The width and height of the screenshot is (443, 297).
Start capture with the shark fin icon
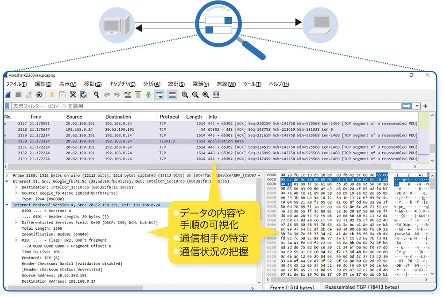(9, 95)
